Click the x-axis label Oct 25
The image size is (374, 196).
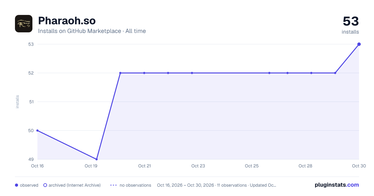coord(252,166)
